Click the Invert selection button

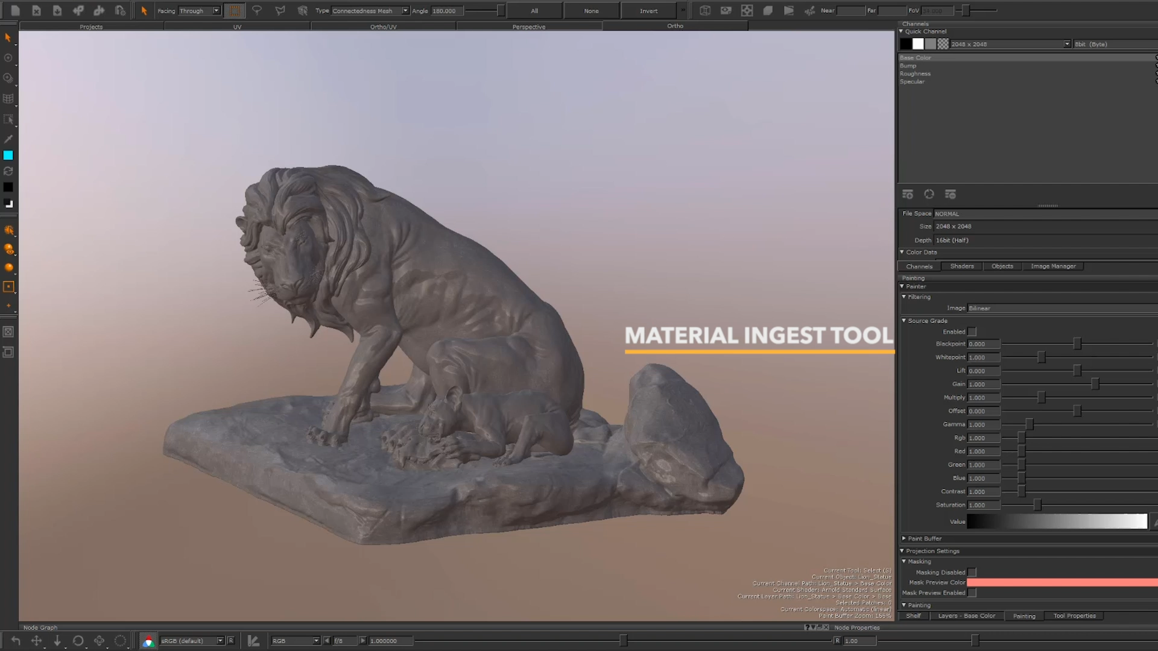[648, 11]
